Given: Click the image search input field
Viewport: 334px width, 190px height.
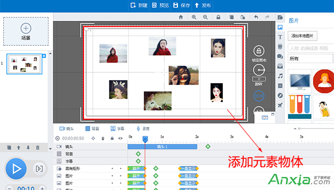Looking at the screenshot, I should click(311, 48).
